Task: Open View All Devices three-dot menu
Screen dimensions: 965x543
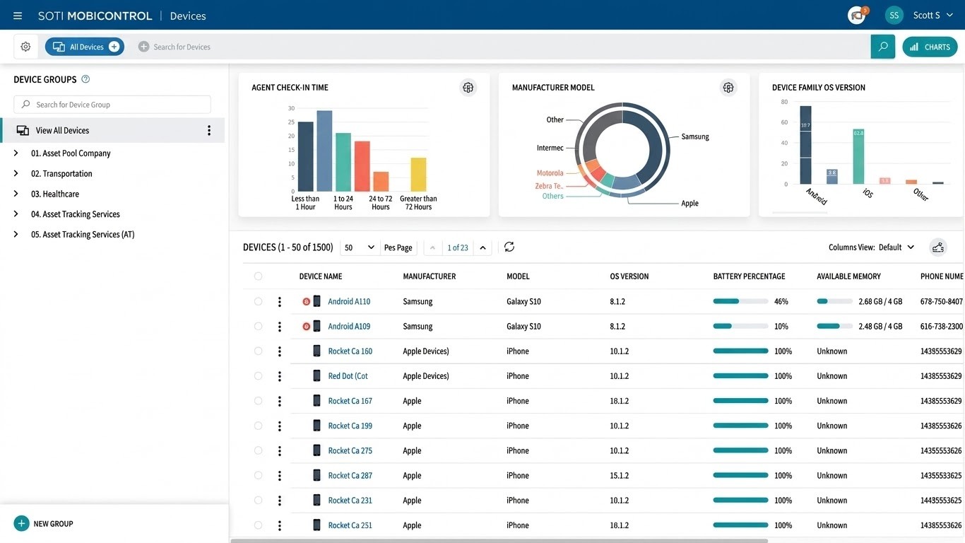Action: [209, 130]
